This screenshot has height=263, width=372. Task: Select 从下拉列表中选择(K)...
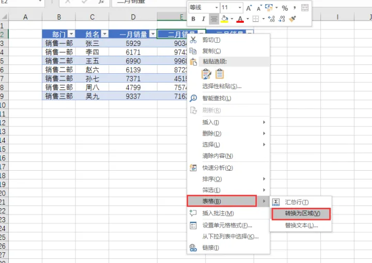tap(228, 237)
